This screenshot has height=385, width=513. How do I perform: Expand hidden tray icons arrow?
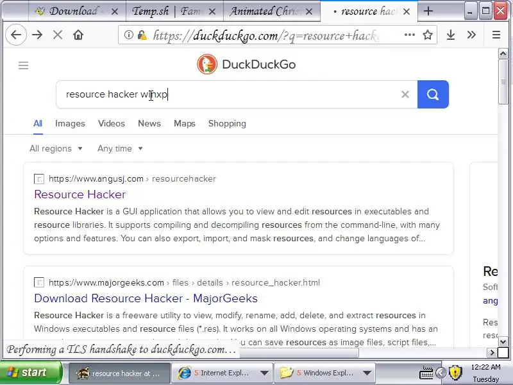coord(441,373)
